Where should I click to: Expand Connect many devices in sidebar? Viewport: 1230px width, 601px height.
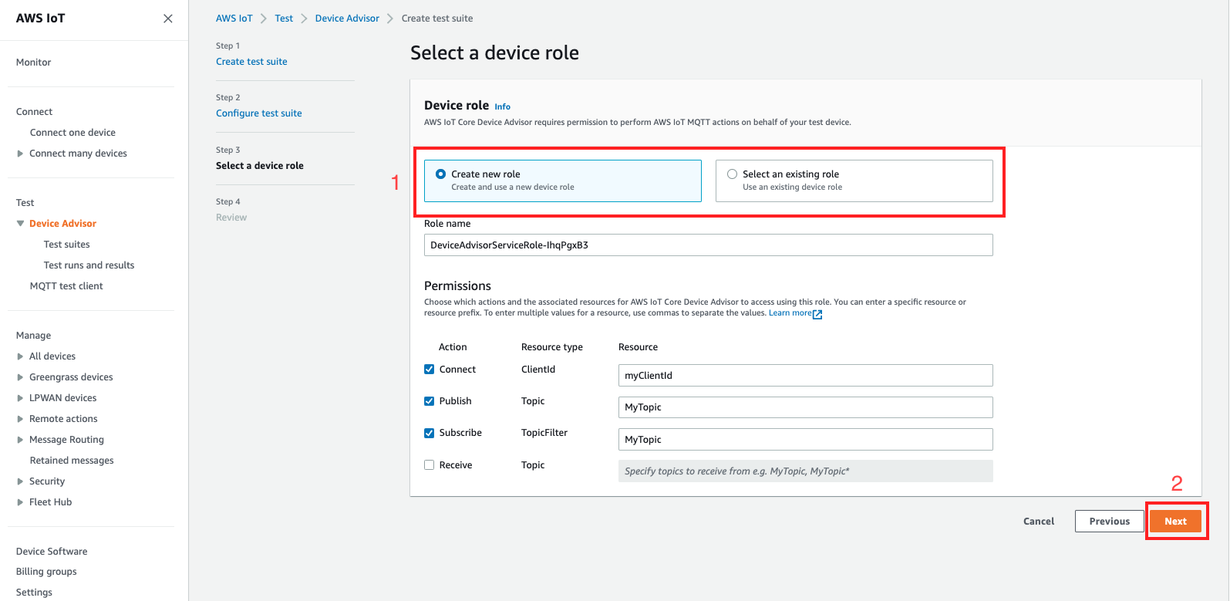20,154
